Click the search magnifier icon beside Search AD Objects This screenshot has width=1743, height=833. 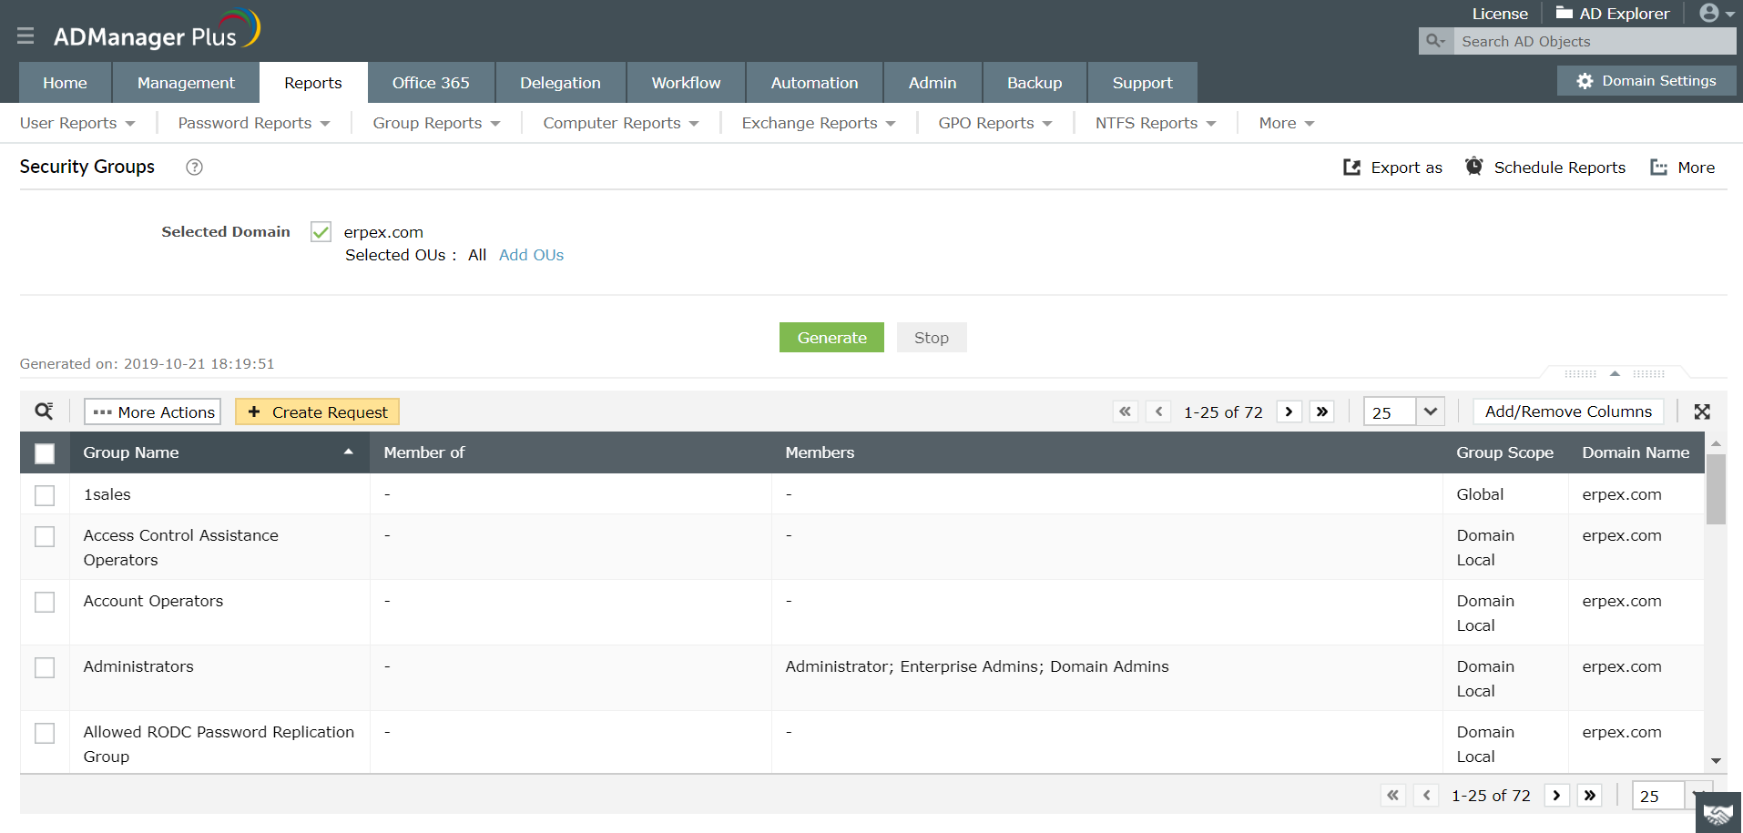[1436, 41]
